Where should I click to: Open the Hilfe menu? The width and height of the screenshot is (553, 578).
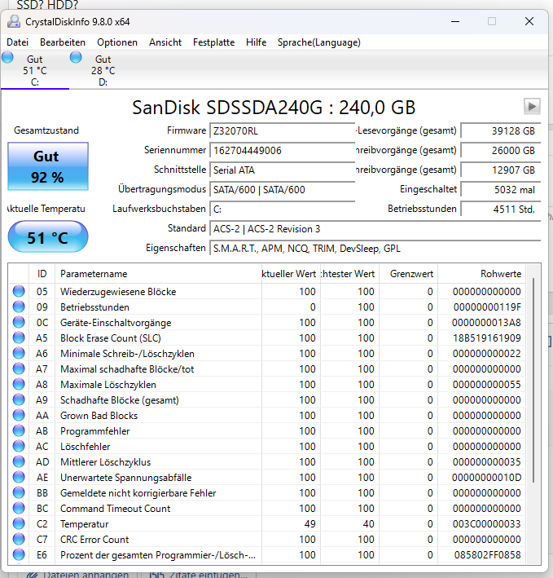tap(257, 42)
